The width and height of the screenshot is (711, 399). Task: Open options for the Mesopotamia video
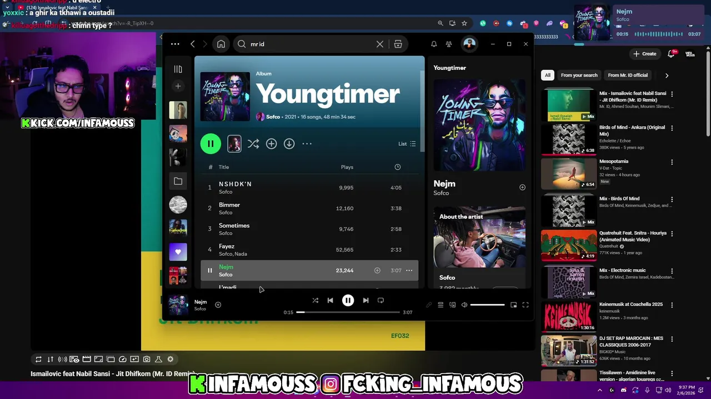click(x=672, y=162)
